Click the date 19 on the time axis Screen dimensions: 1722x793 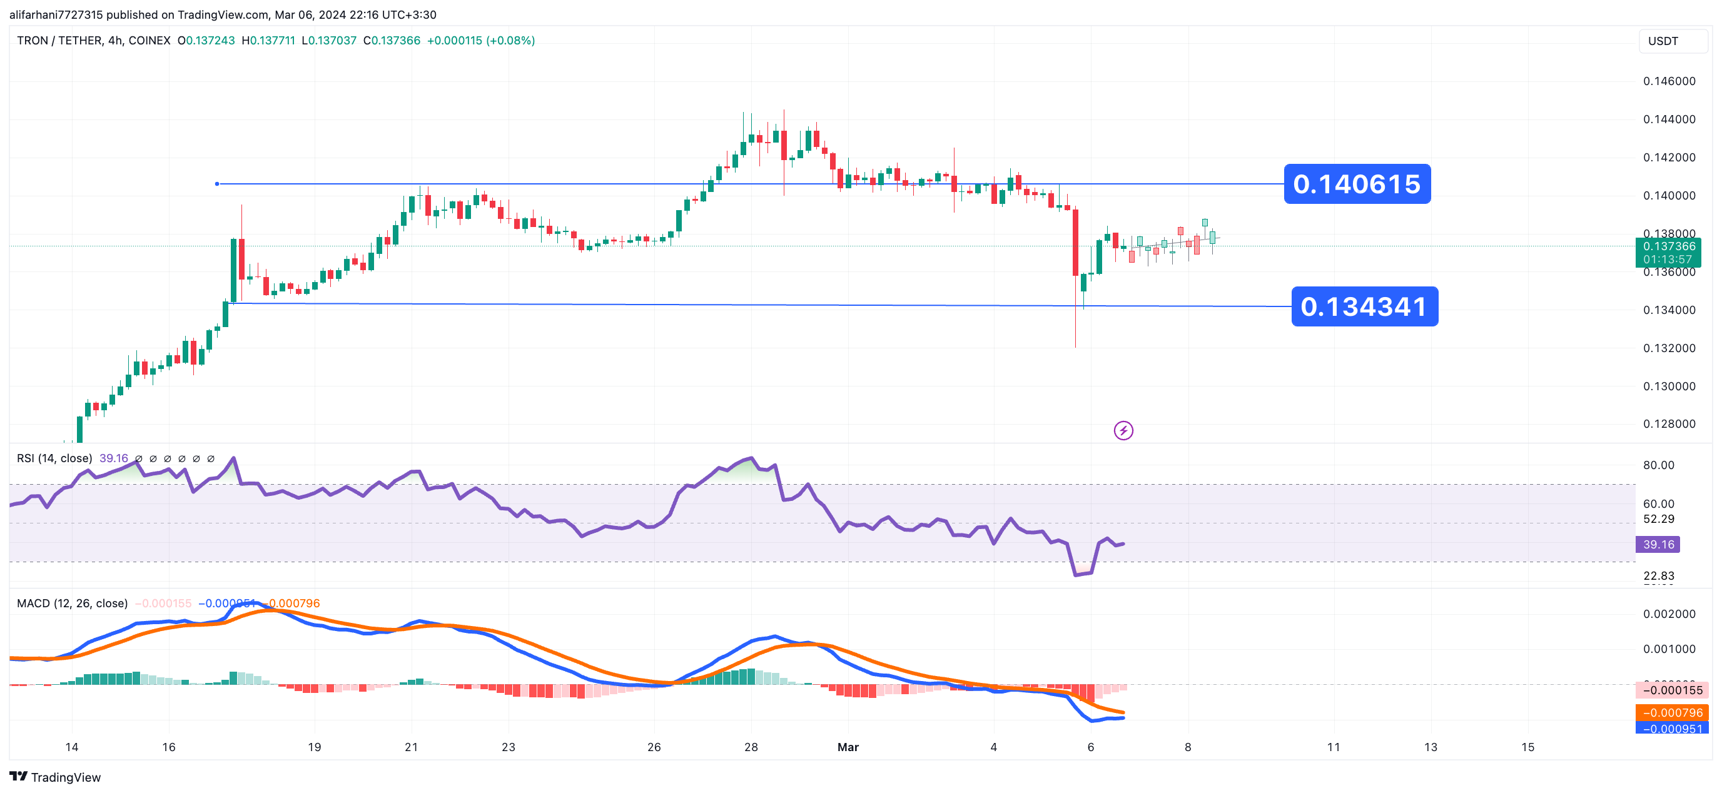314,747
